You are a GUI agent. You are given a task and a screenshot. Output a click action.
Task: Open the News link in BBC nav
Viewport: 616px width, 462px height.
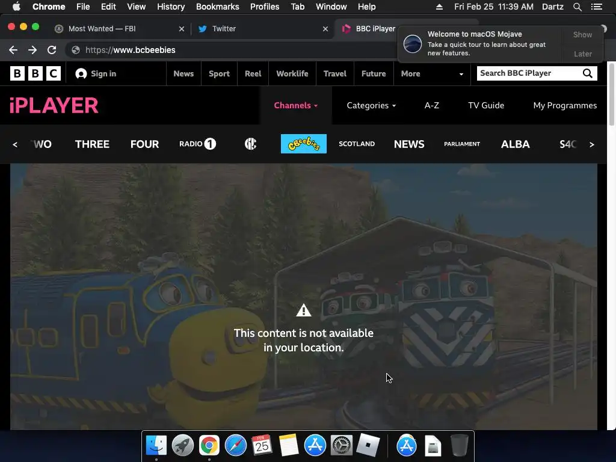pos(183,73)
